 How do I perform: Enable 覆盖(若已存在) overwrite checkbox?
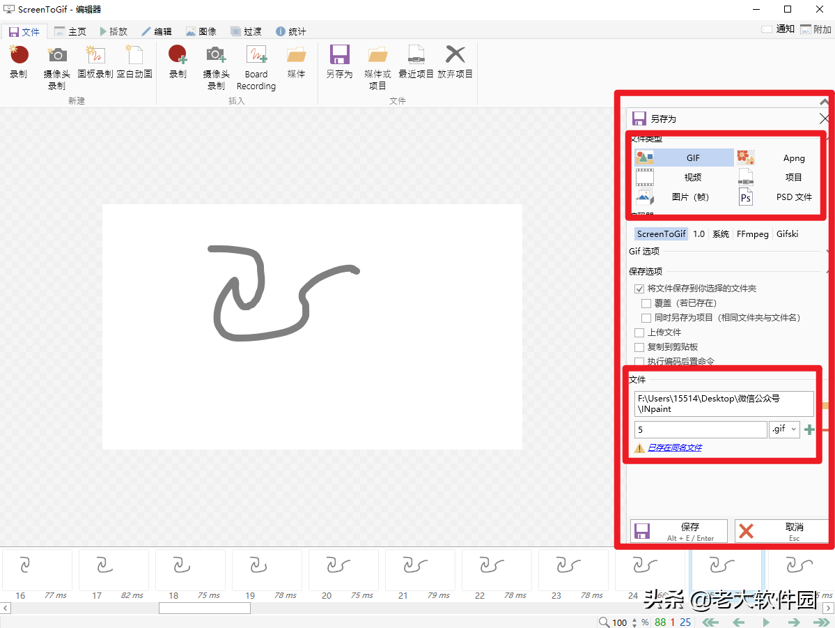tap(646, 303)
